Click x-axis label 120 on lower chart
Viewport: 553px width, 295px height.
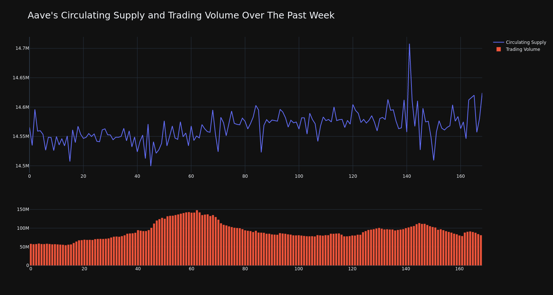pos(352,269)
